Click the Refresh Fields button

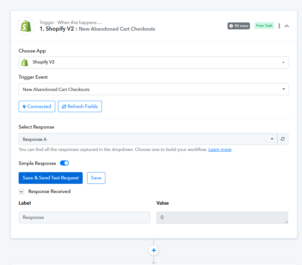tap(80, 106)
